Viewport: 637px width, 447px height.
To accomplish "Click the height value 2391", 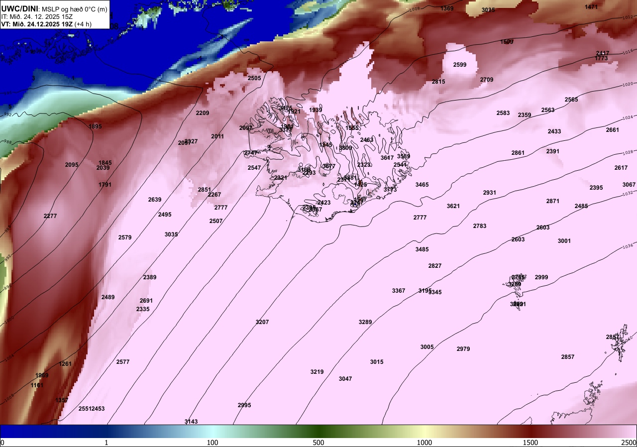I will [x=553, y=151].
